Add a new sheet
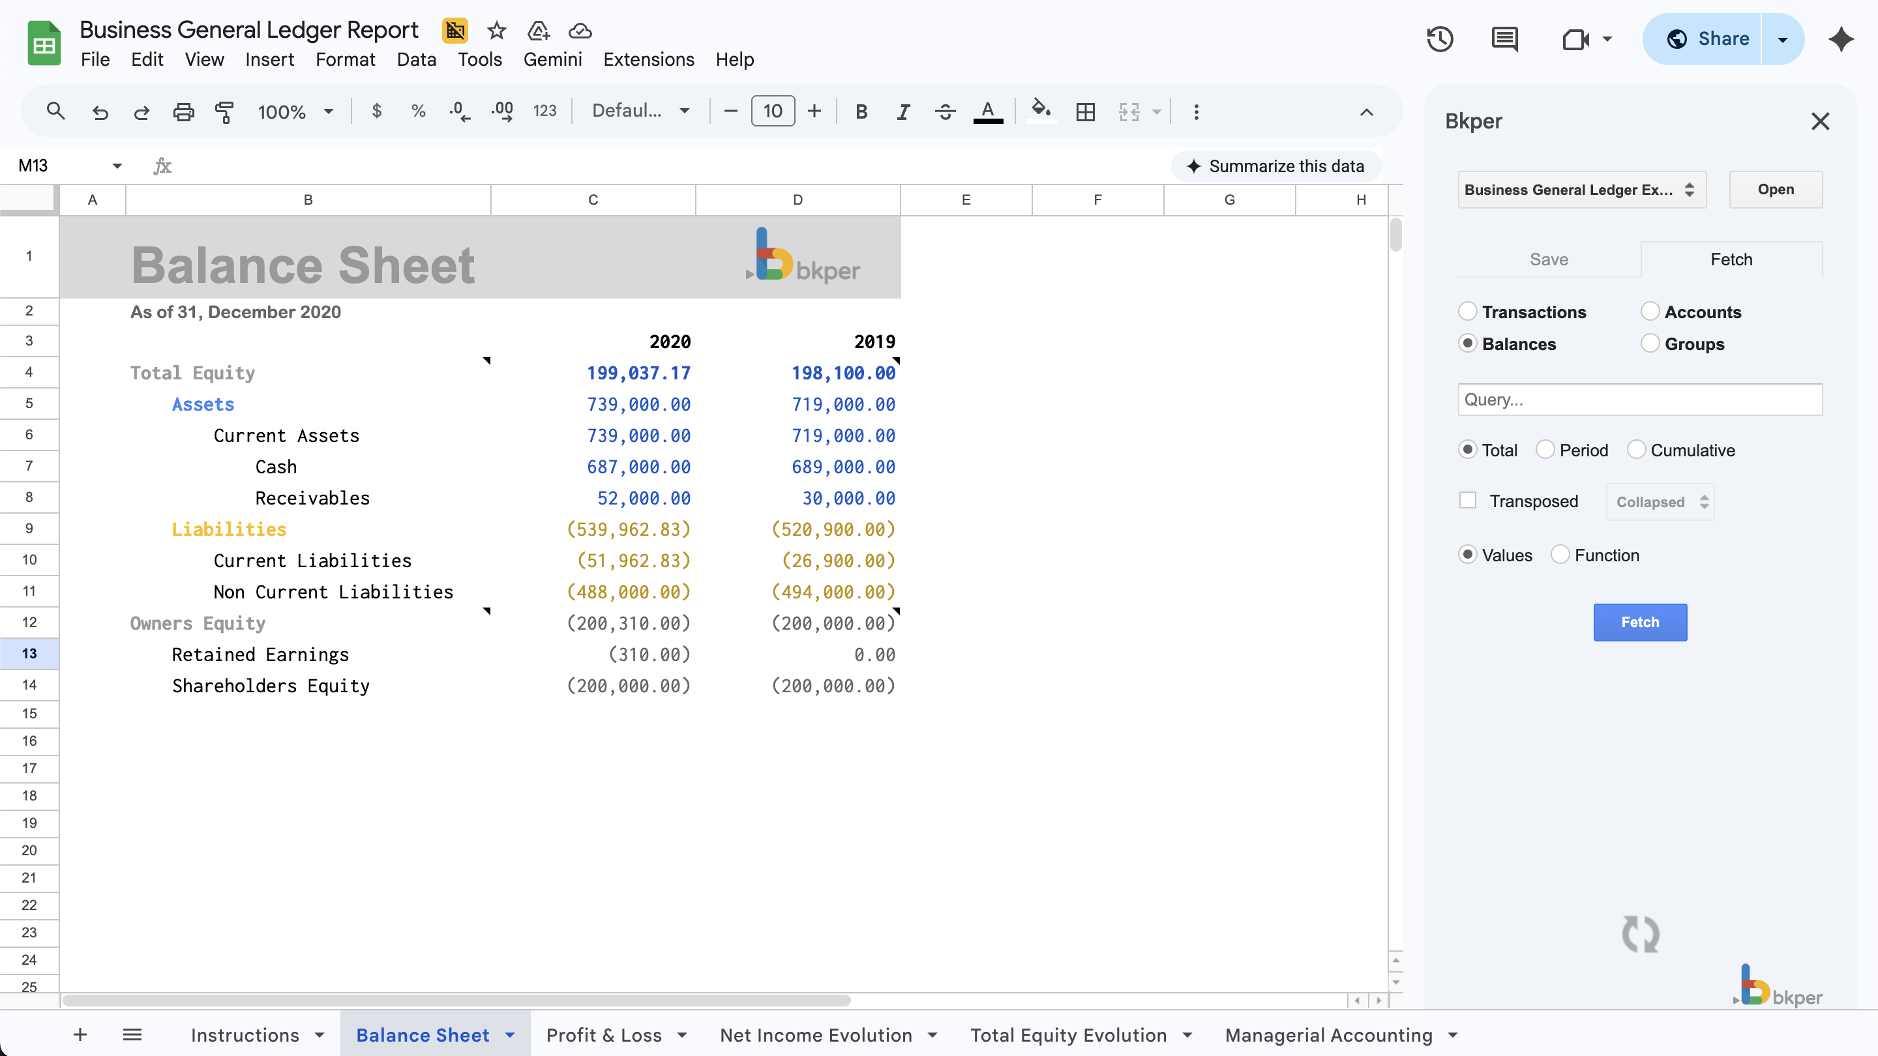Image resolution: width=1878 pixels, height=1056 pixels. (x=80, y=1034)
